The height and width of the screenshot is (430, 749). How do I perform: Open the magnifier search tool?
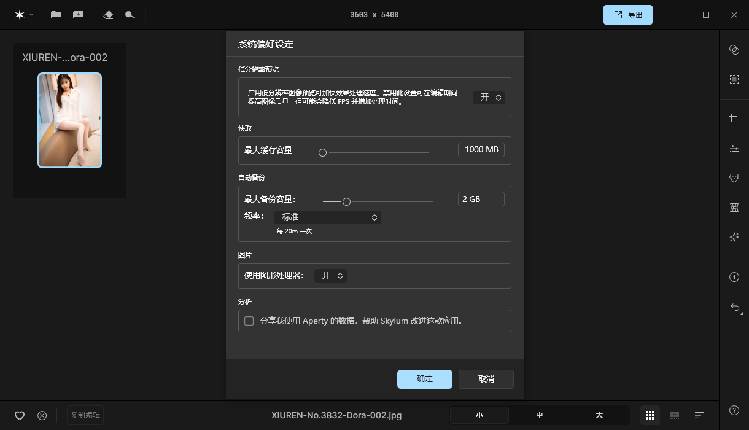pos(130,14)
